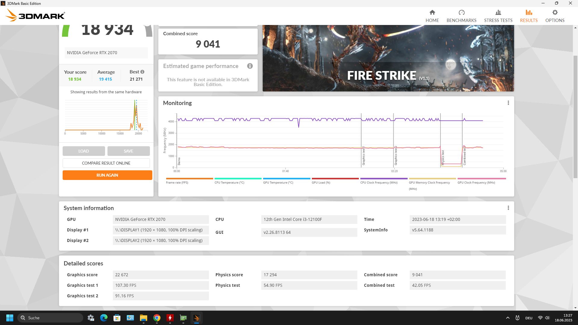Screen dimensions: 578x325
Task: Click the Estimated game performance info icon
Action: click(250, 66)
